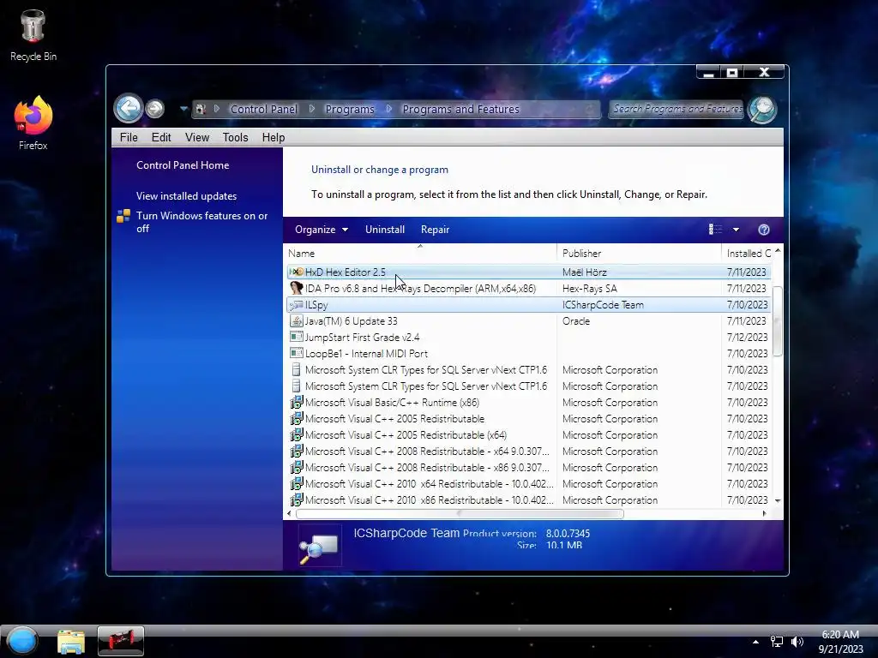The height and width of the screenshot is (658, 878).
Task: Select the IDA Pro v6.8 program icon
Action: click(296, 288)
